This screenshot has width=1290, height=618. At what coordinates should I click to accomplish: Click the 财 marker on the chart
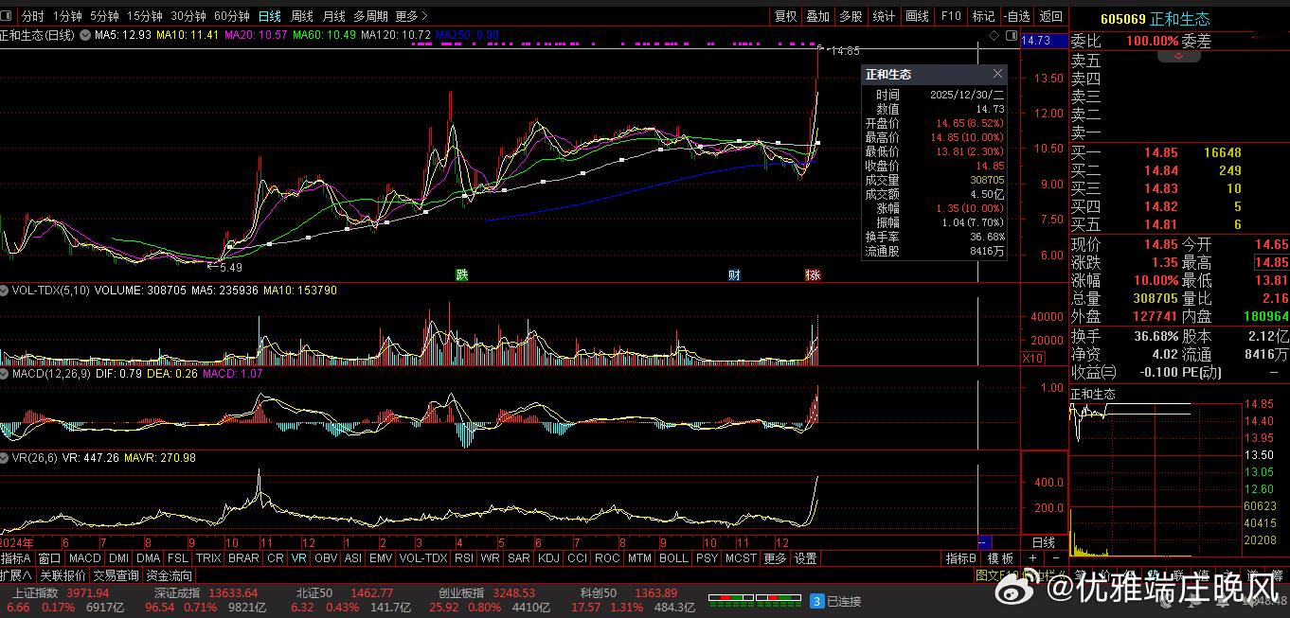point(734,274)
